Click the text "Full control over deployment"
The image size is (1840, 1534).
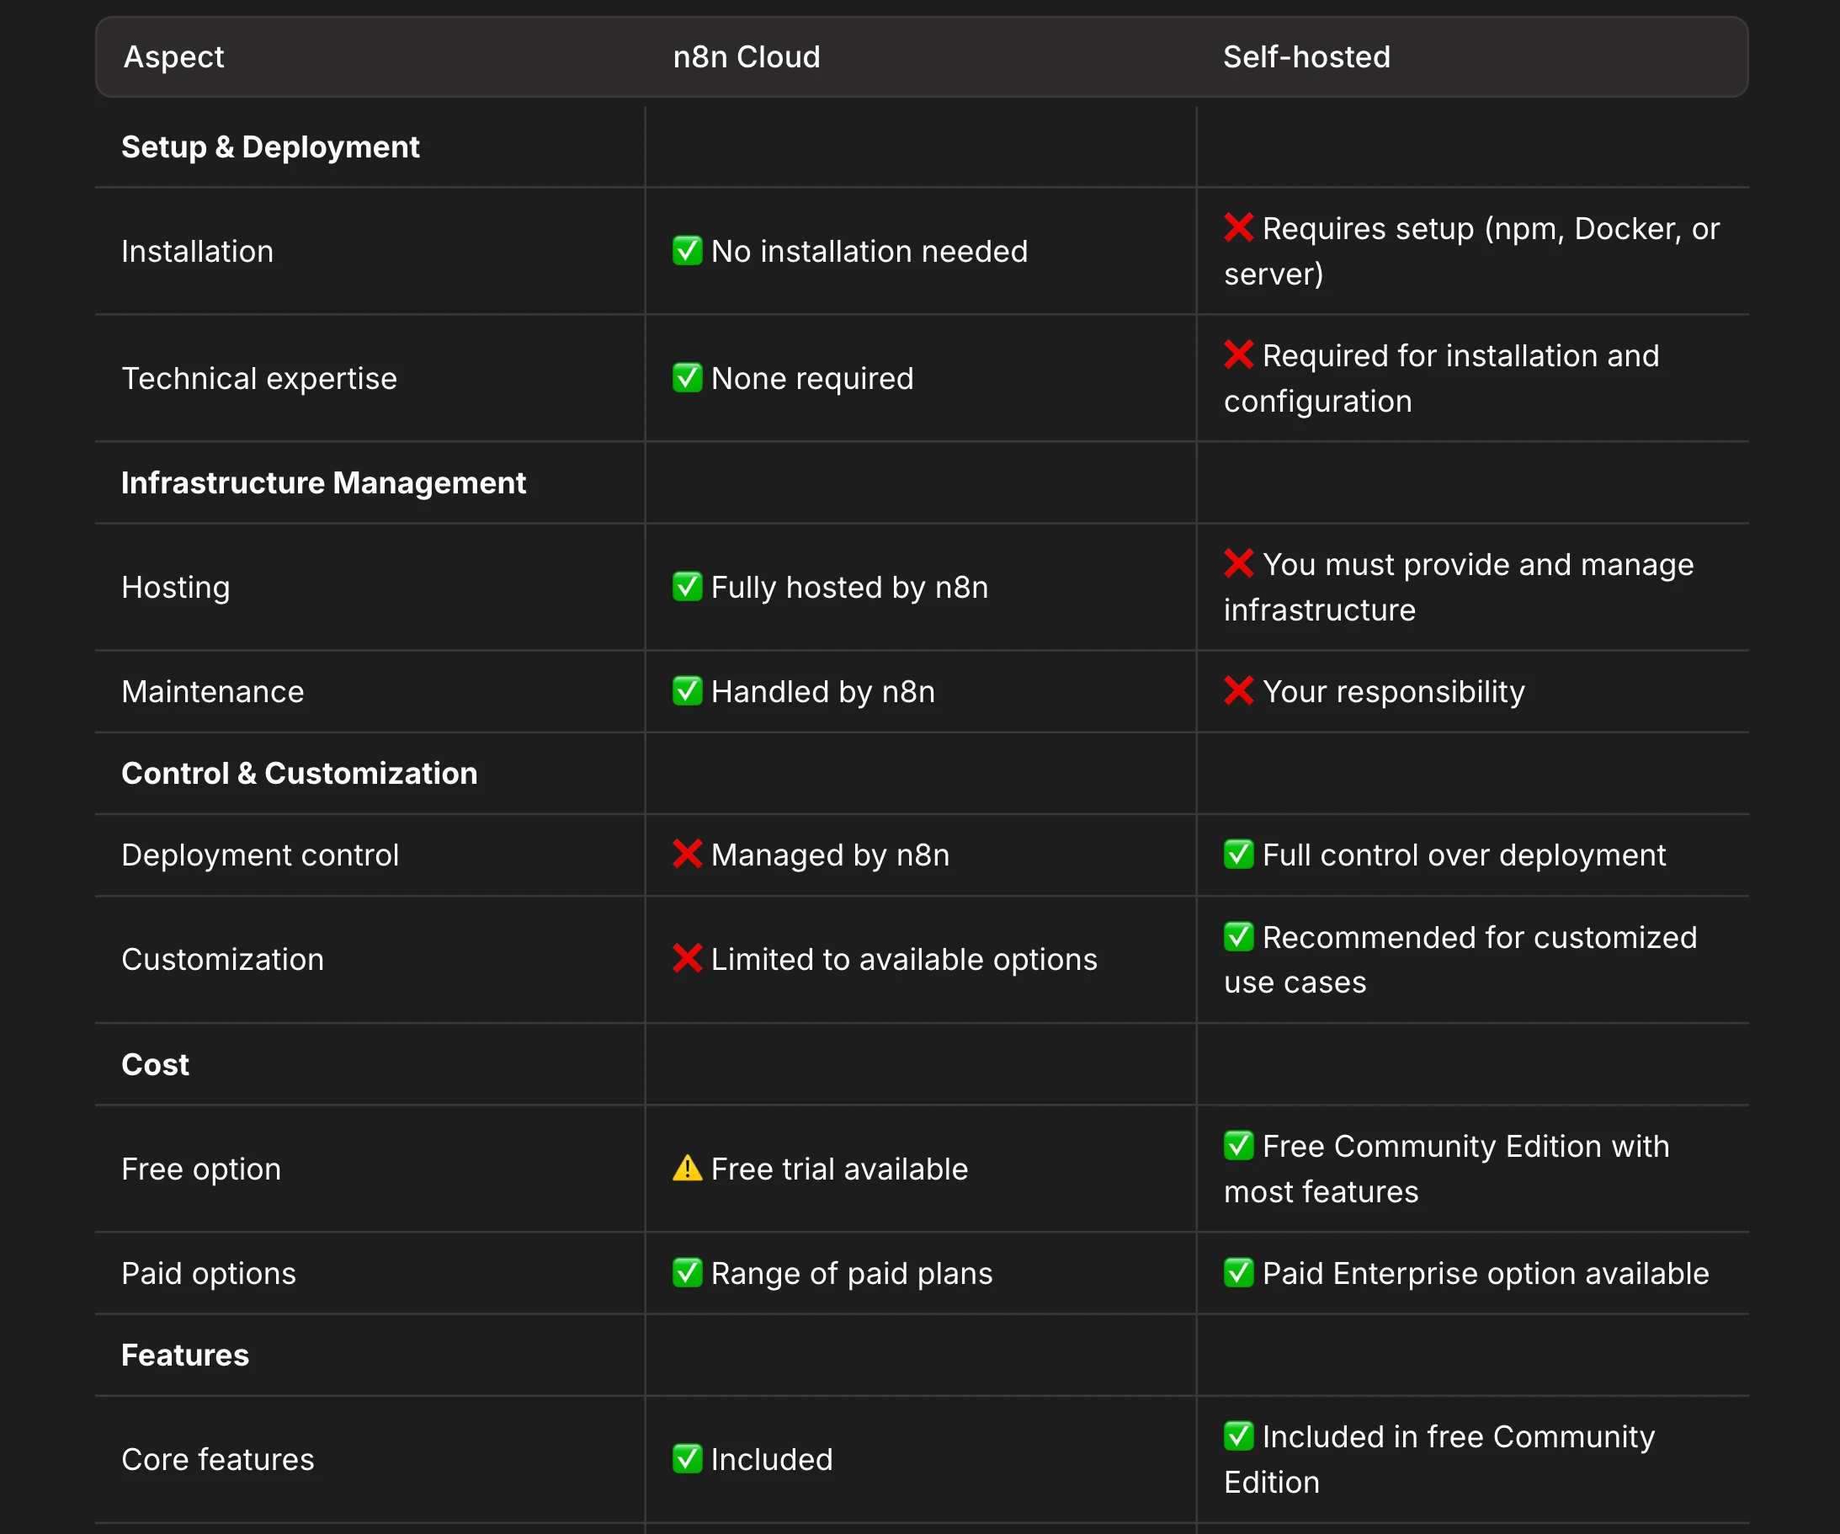click(x=1464, y=855)
